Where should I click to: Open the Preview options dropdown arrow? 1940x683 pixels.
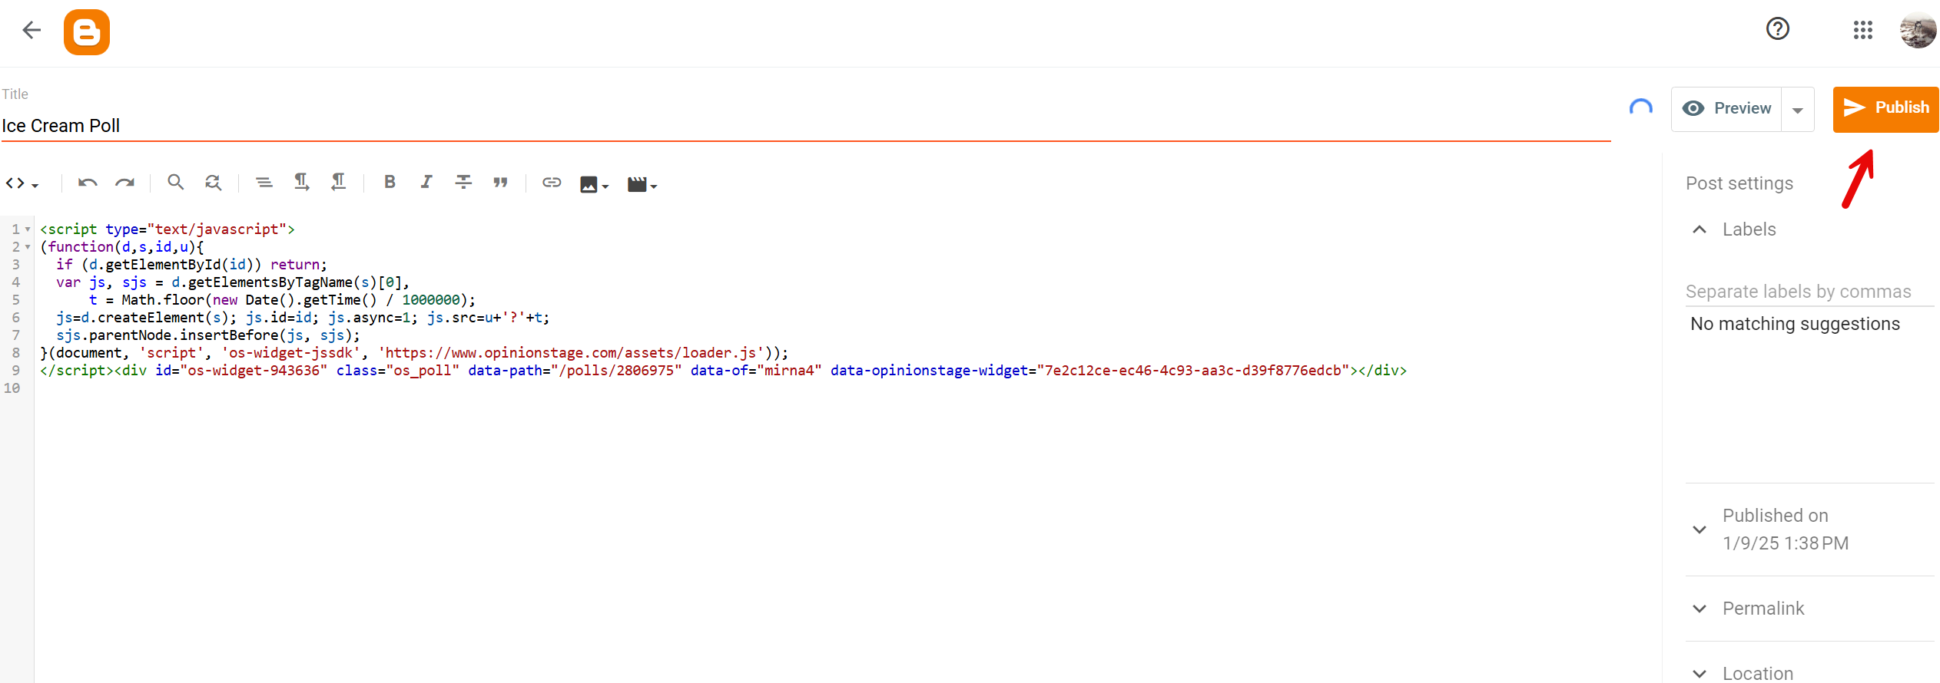click(1798, 110)
